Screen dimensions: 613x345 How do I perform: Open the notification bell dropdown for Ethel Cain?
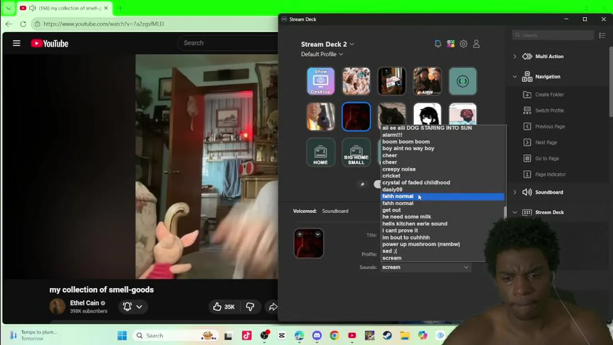[133, 307]
